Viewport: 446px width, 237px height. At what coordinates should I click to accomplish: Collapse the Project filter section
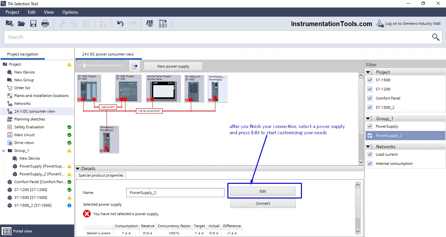coord(368,72)
